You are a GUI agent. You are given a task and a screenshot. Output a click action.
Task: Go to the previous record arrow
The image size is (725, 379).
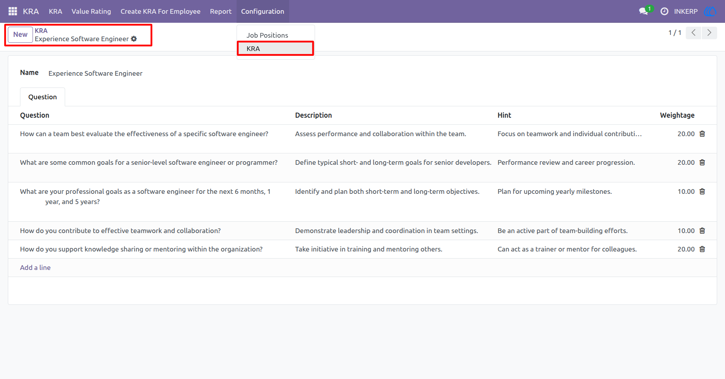693,33
